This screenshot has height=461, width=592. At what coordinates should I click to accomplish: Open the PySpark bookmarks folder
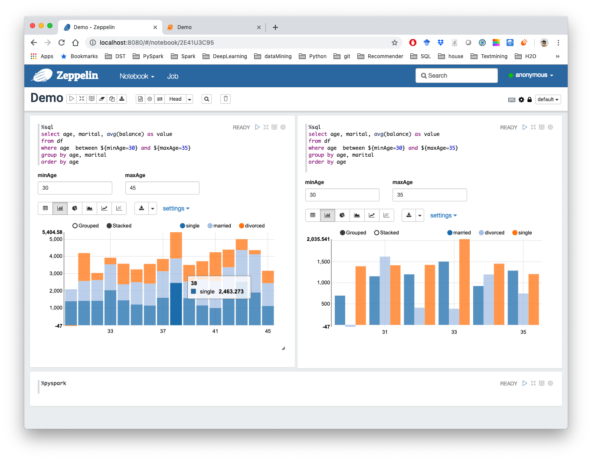point(148,56)
